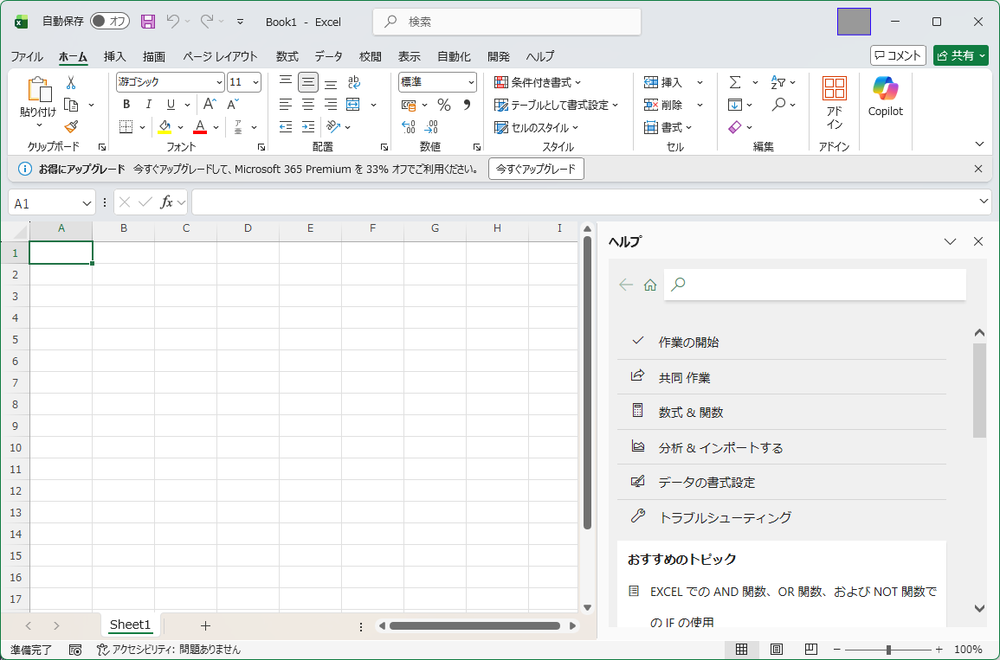The width and height of the screenshot is (1000, 660).
Task: Toggle bold formatting
Action: (126, 105)
